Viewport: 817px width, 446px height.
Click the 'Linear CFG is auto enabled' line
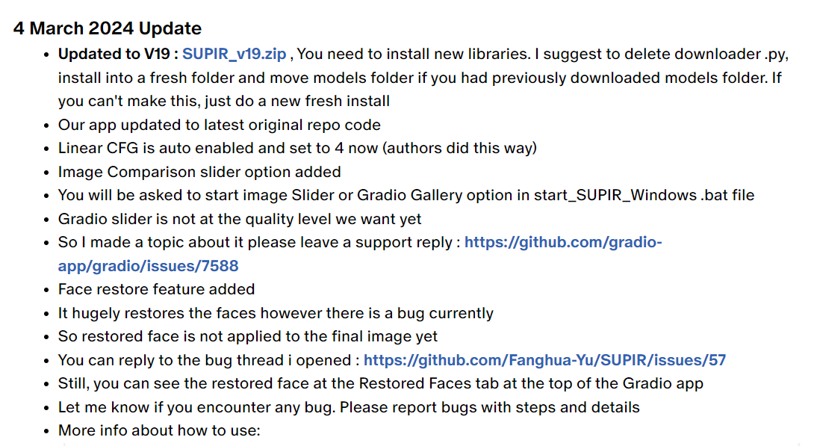(x=297, y=149)
